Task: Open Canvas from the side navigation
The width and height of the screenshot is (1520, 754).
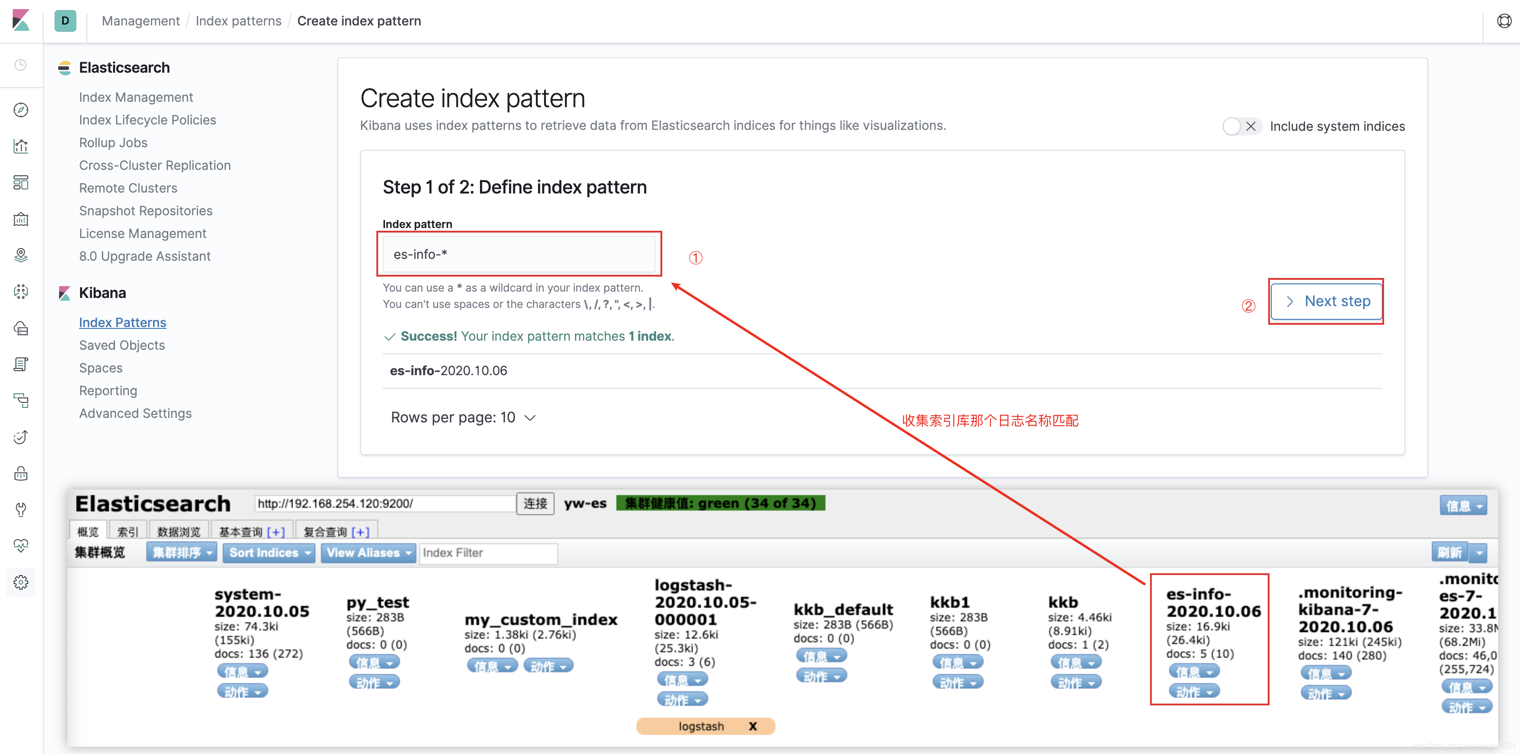Action: [x=20, y=219]
